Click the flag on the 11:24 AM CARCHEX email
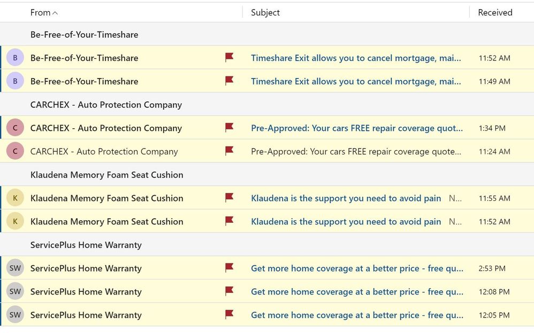The height and width of the screenshot is (333, 534). [229, 151]
